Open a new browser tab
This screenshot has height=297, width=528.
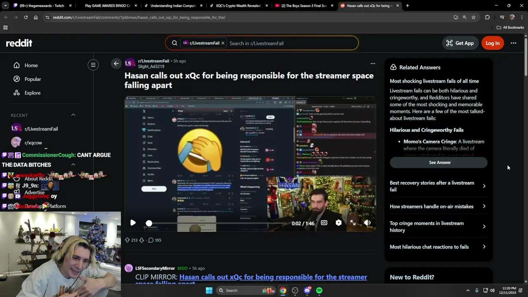coord(407,6)
